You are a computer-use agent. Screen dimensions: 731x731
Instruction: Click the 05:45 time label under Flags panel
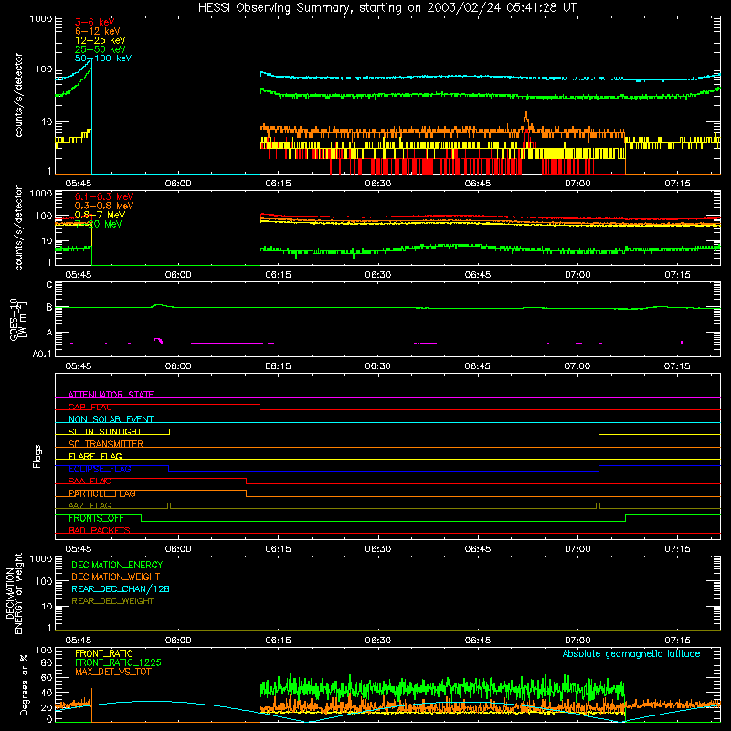click(x=79, y=549)
